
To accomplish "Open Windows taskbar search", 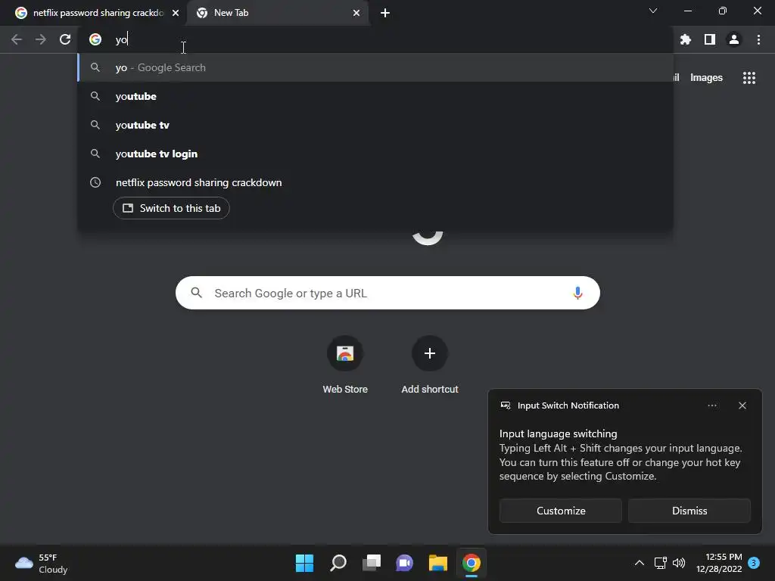I will (x=338, y=563).
